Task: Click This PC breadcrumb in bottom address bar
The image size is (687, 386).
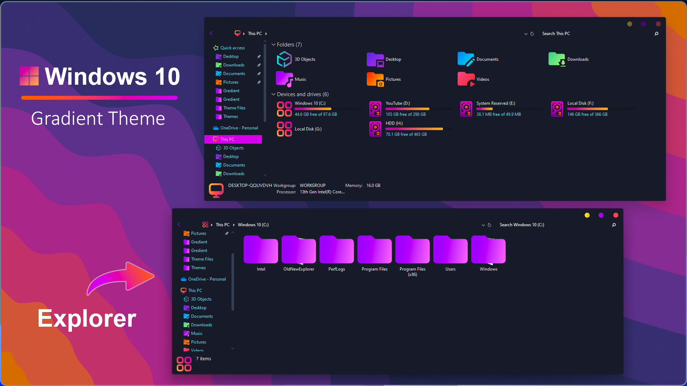Action: 223,225
